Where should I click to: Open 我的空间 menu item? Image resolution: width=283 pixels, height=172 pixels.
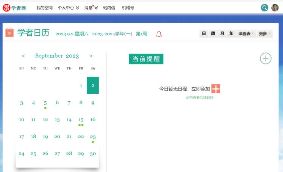44,8
